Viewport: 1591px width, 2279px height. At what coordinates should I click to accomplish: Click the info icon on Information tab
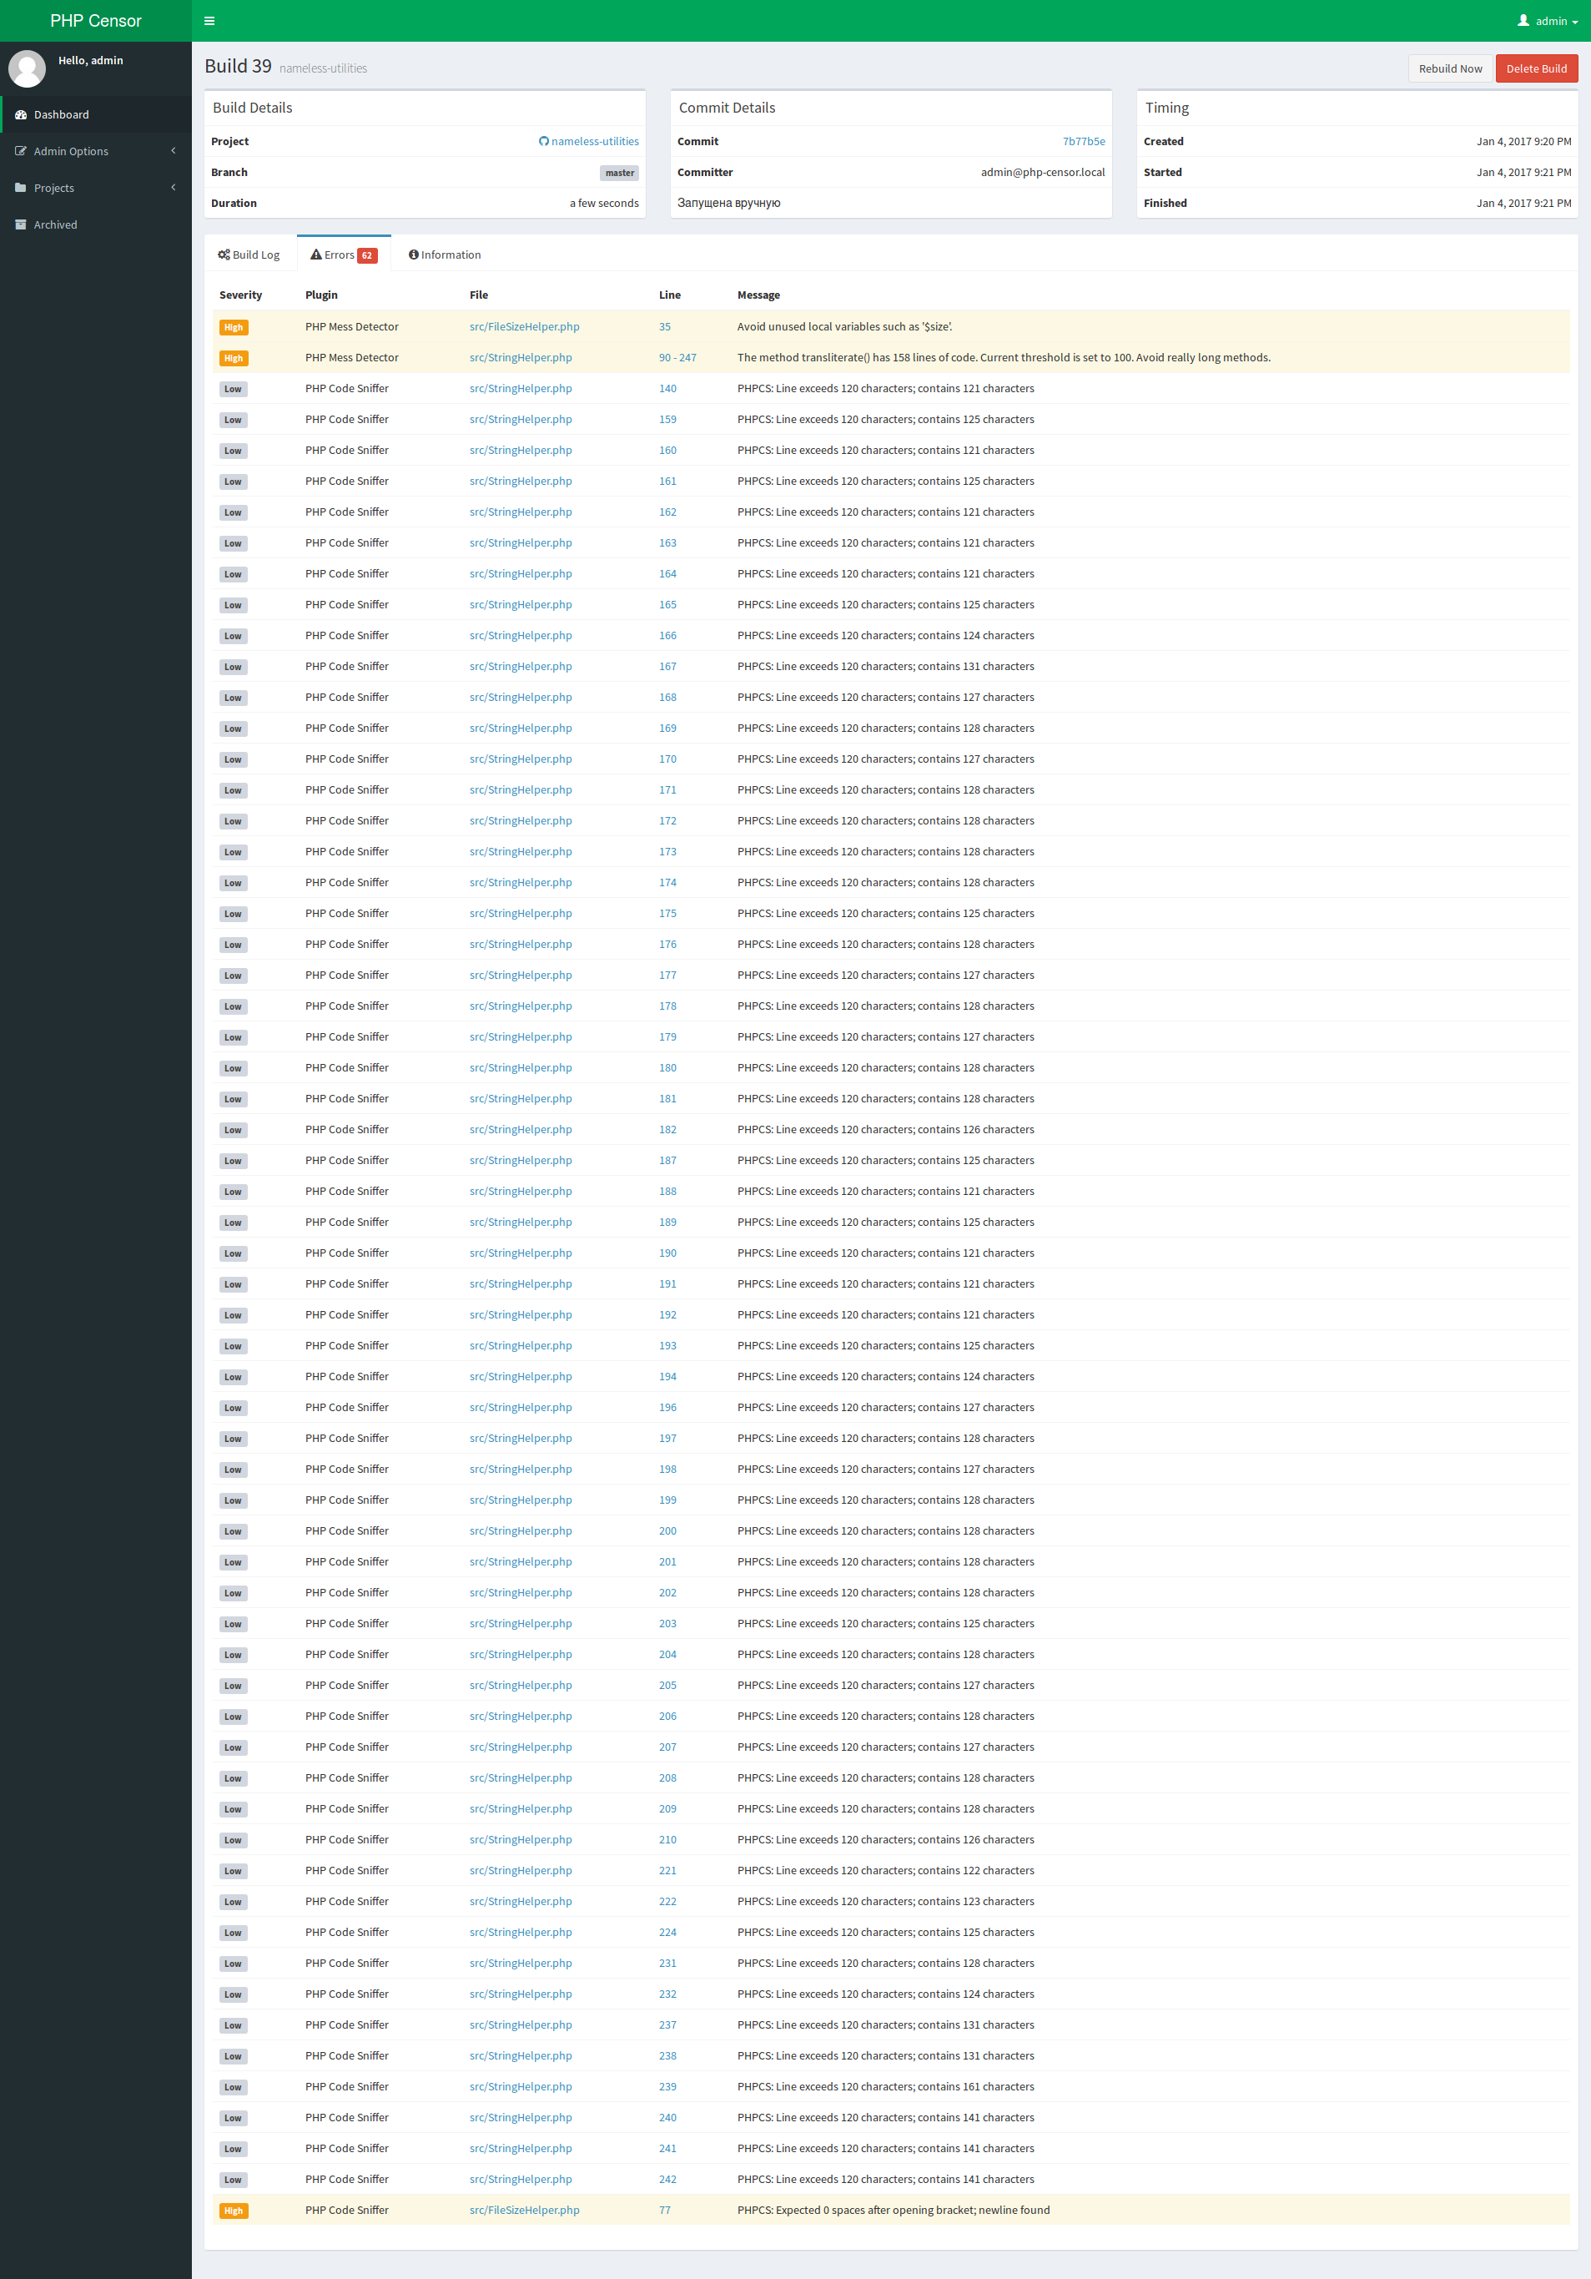point(415,255)
